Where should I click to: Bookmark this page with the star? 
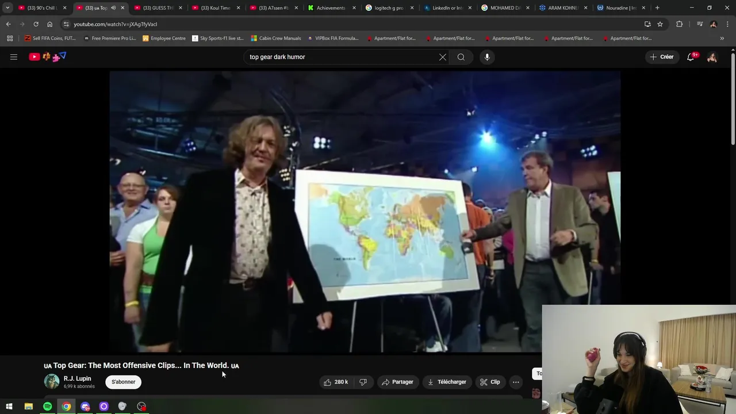[x=660, y=24]
